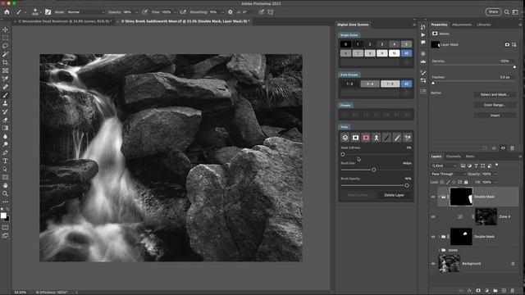Toggle lock all layer icon
This screenshot has height=295, width=525.
[x=466, y=182]
